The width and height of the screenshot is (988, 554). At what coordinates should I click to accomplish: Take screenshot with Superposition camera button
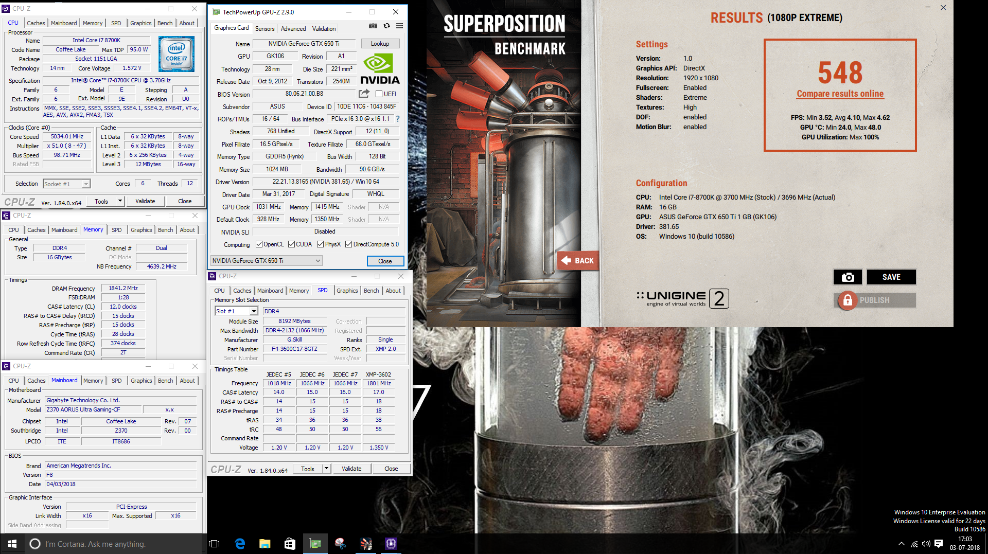(848, 277)
